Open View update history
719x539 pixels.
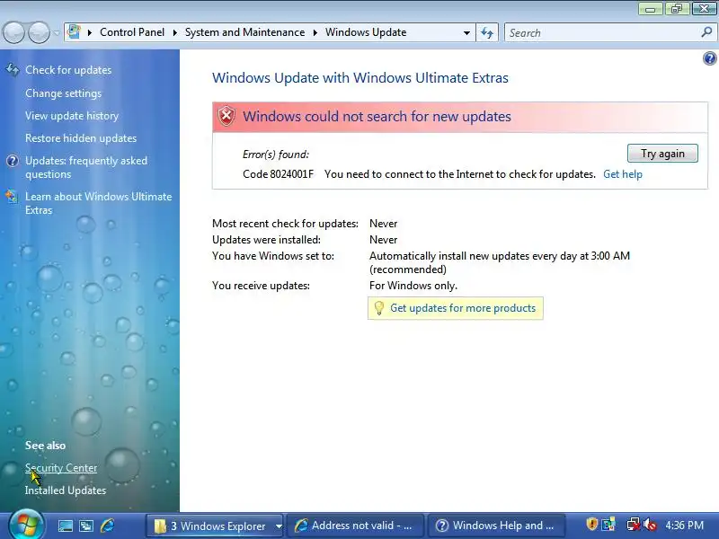72,116
